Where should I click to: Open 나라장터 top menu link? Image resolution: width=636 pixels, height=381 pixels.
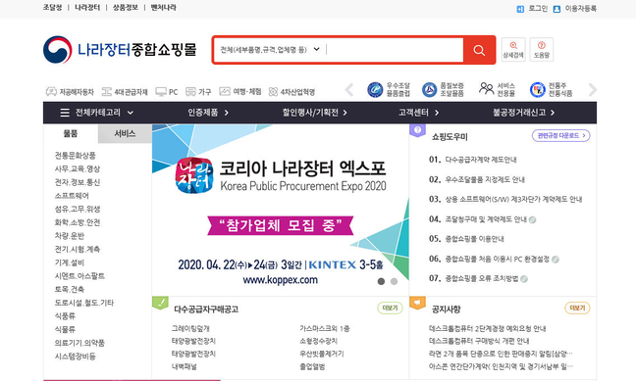click(x=87, y=8)
